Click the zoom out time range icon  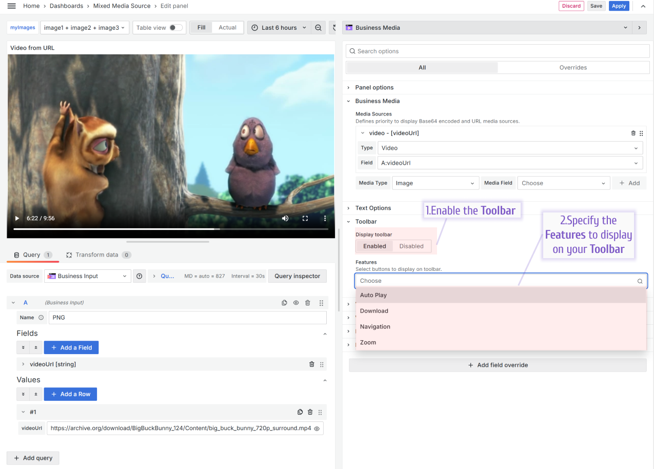tap(319, 28)
